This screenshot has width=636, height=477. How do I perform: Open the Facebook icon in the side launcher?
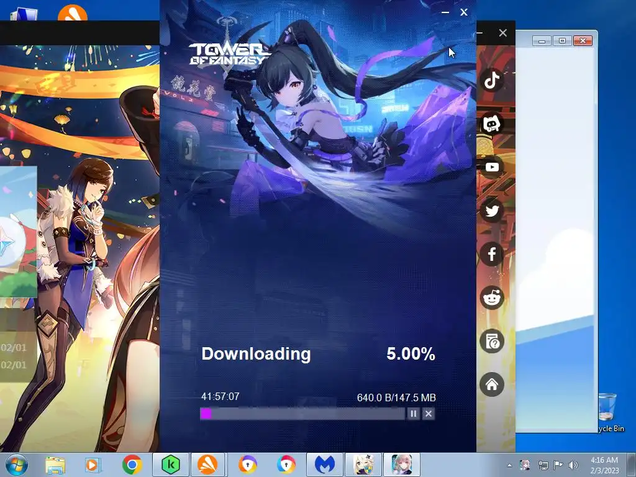point(492,254)
